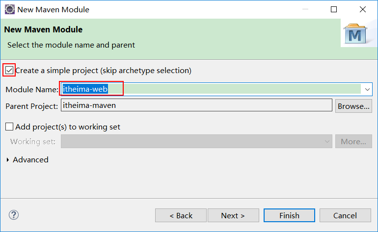The height and width of the screenshot is (232, 378).
Task: Click the Back button
Action: [181, 216]
